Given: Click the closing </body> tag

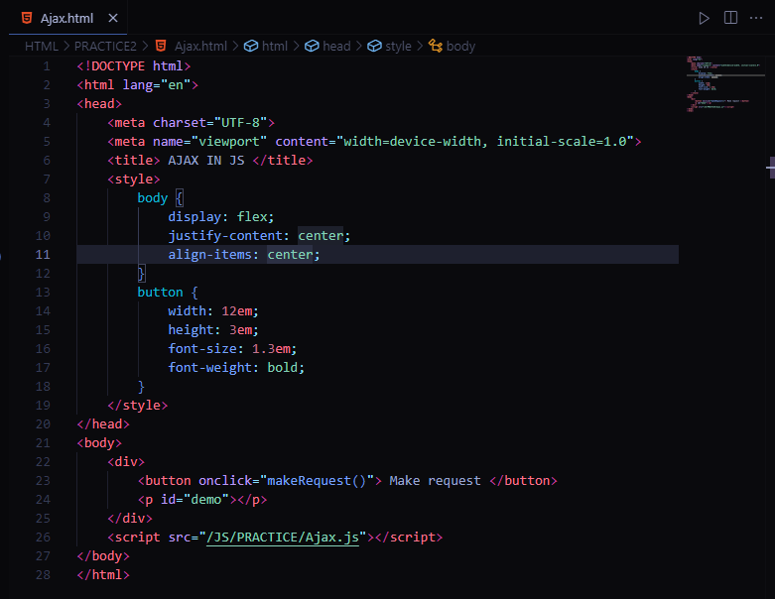Looking at the screenshot, I should (103, 556).
